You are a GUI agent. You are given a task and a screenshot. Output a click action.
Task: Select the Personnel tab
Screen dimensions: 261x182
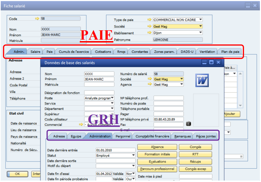click(123, 136)
